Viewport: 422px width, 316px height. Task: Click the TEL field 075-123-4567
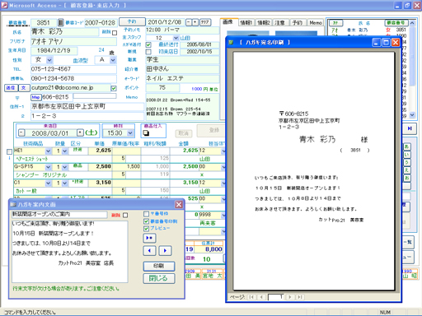coord(73,69)
